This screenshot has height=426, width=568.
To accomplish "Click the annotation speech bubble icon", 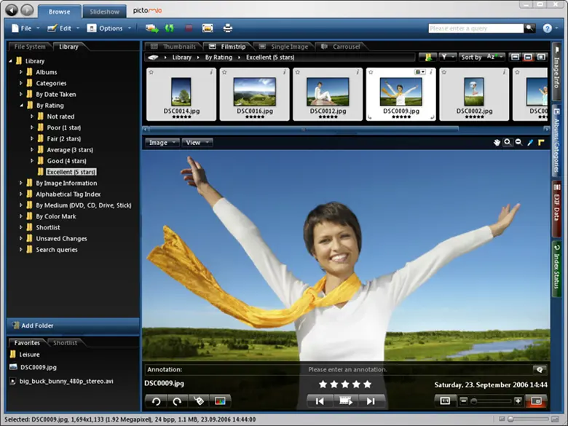I will click(x=540, y=369).
